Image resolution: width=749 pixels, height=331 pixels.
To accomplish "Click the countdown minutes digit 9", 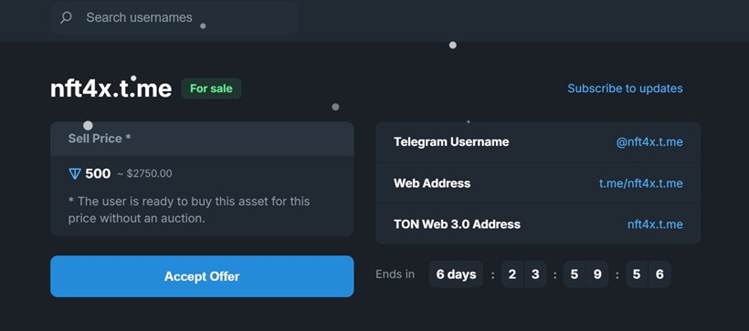I will click(x=597, y=274).
